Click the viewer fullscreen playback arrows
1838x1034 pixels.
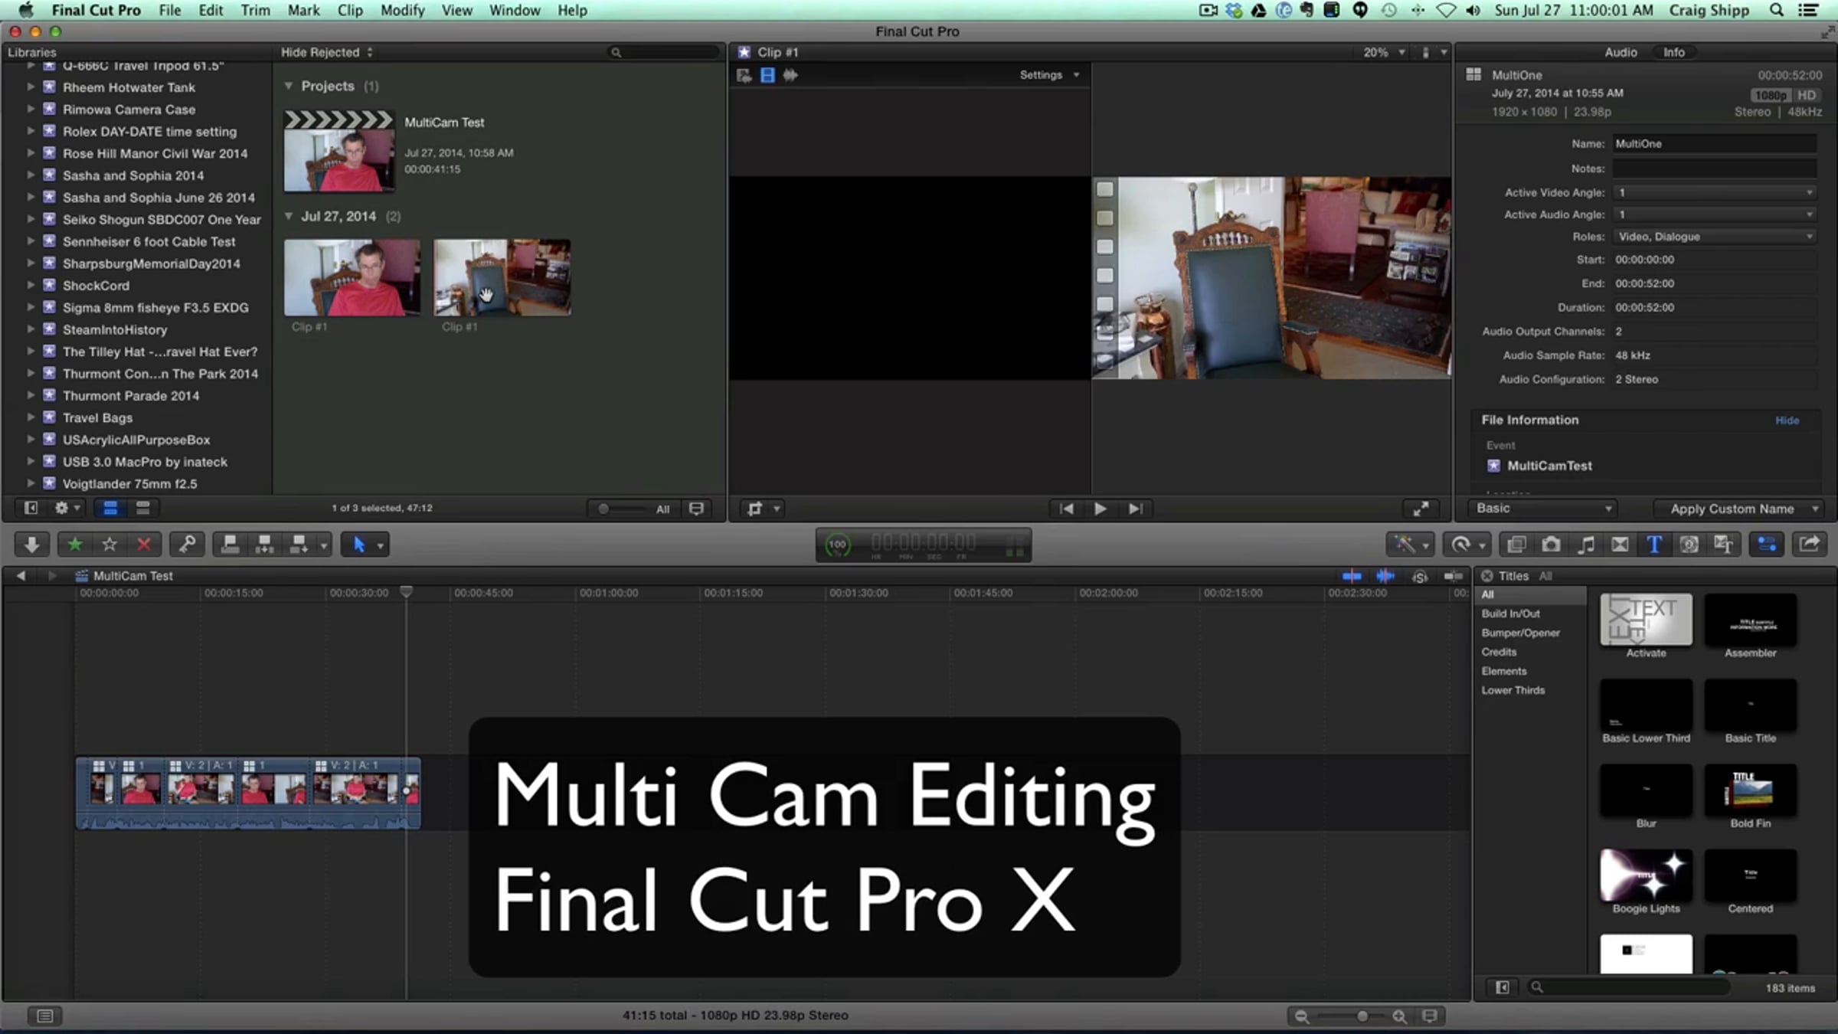1421,509
